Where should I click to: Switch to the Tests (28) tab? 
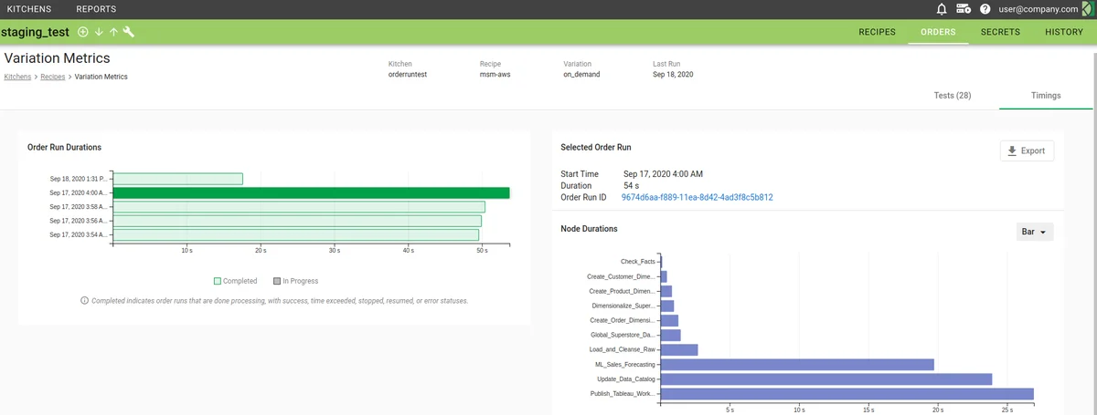(952, 95)
